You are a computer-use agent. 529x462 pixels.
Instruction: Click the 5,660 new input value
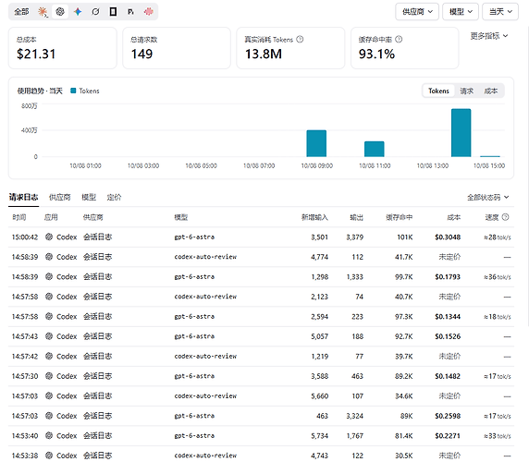pos(319,396)
